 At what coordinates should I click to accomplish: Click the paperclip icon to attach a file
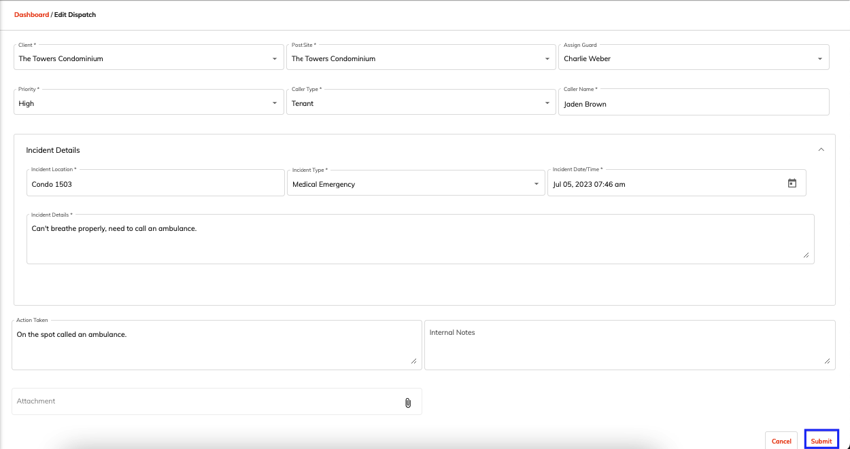[408, 402]
